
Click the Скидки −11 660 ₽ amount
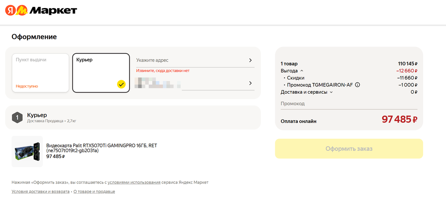(x=407, y=78)
